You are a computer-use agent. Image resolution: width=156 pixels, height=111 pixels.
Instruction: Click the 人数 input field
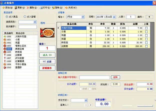pos(131,17)
